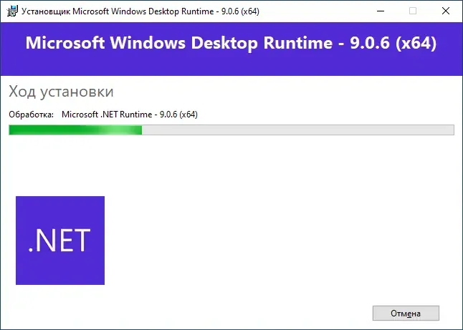
Task: Cancel installation with the Отмена button
Action: tap(406, 314)
